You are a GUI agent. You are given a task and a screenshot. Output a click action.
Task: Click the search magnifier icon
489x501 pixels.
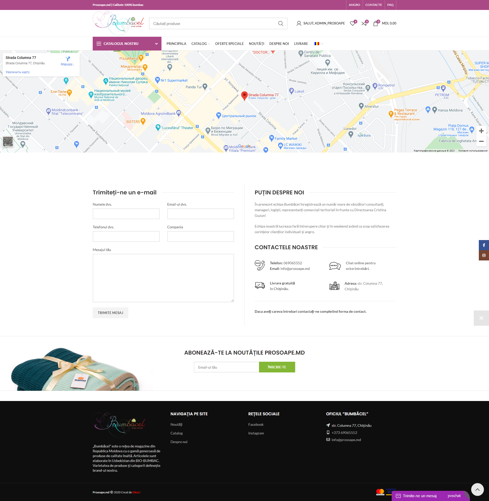point(280,24)
